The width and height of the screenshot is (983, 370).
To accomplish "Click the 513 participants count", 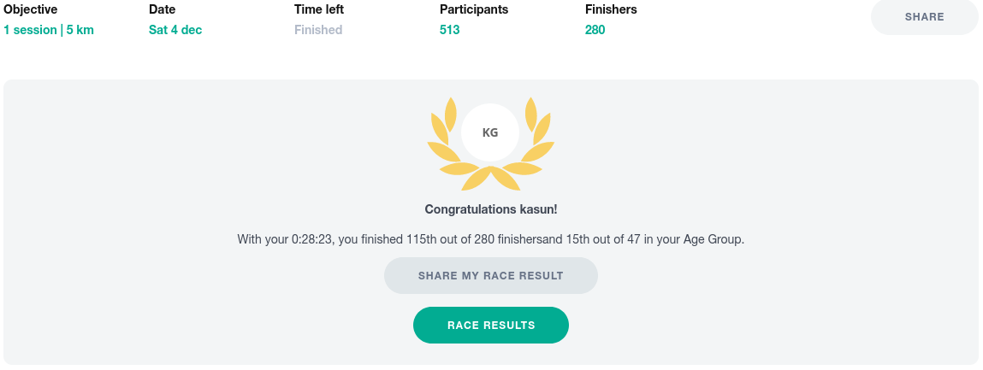I will click(450, 30).
